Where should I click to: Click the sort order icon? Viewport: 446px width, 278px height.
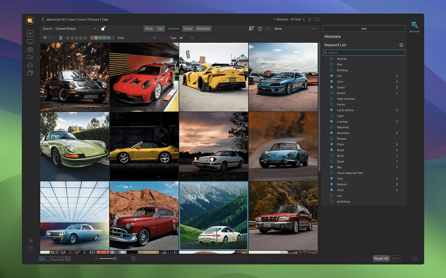[251, 29]
